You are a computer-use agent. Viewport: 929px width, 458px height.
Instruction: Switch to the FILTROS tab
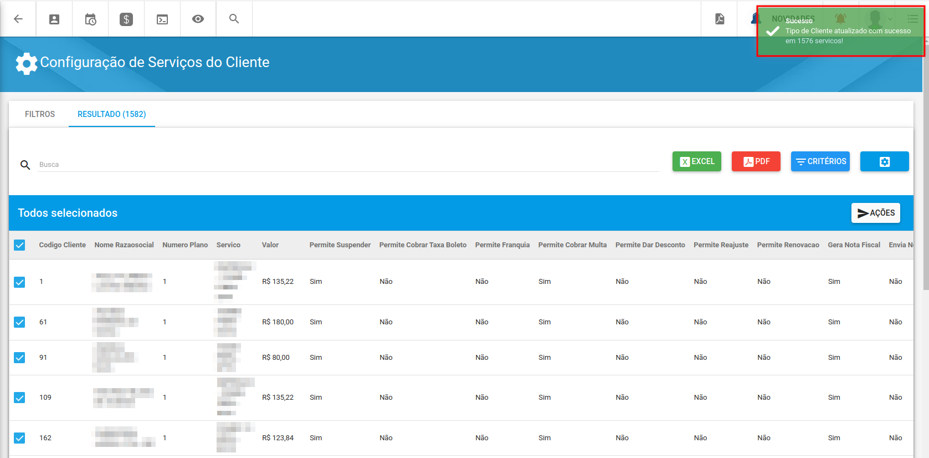click(40, 114)
